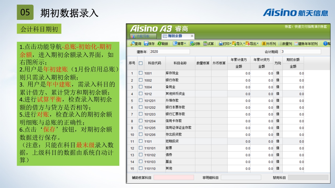The width and height of the screenshot is (335, 188).
Task: Tick the checkbox for 110101 股票 row
Action: 141,148
